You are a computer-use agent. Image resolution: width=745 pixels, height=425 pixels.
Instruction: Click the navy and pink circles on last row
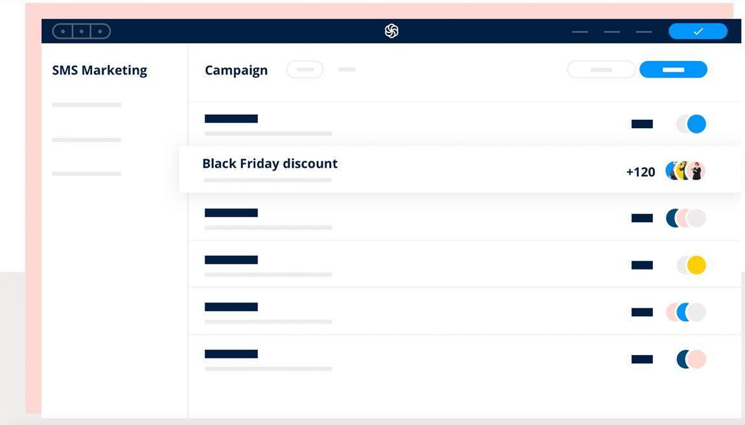click(x=691, y=360)
